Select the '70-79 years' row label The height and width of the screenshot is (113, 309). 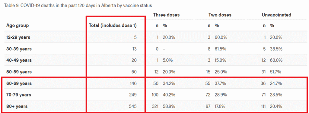coord(19,95)
